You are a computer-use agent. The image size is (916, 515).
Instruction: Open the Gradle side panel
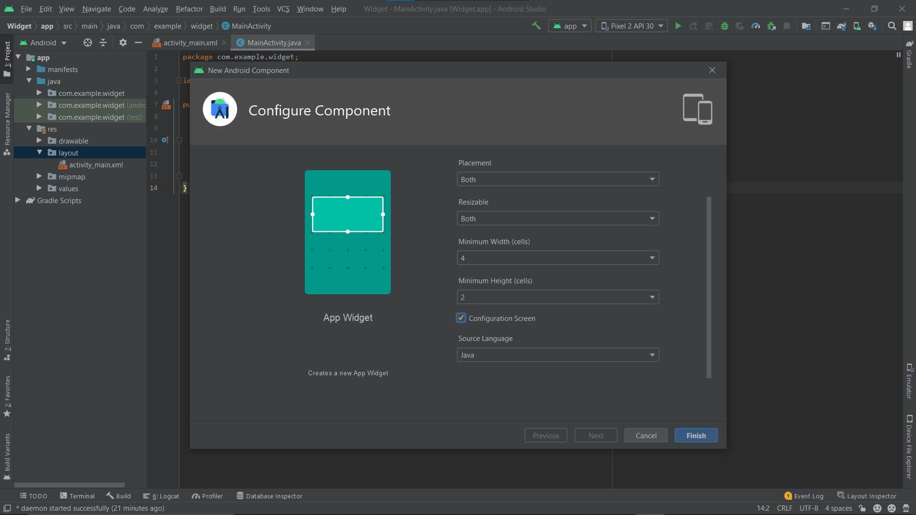(909, 54)
